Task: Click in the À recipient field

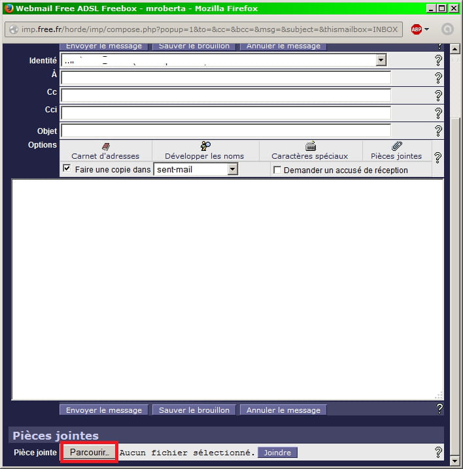Action: (x=226, y=78)
